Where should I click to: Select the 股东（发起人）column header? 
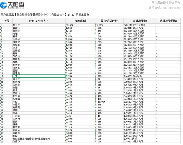click(39, 21)
